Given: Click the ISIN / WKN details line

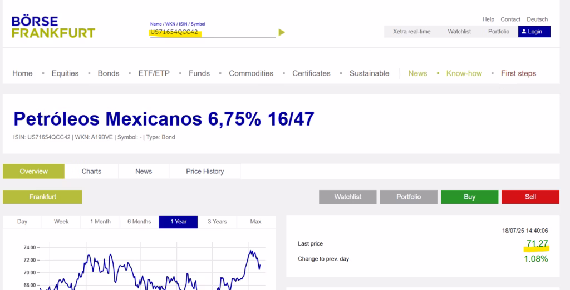Looking at the screenshot, I should pos(94,138).
